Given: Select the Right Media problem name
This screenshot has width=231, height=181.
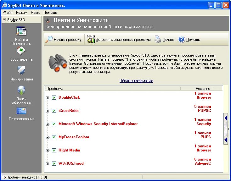Looking at the screenshot, I should pos(69,150).
